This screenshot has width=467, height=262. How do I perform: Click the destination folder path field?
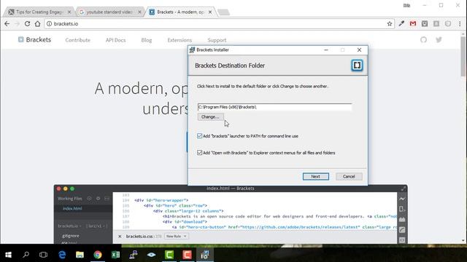[274, 107]
